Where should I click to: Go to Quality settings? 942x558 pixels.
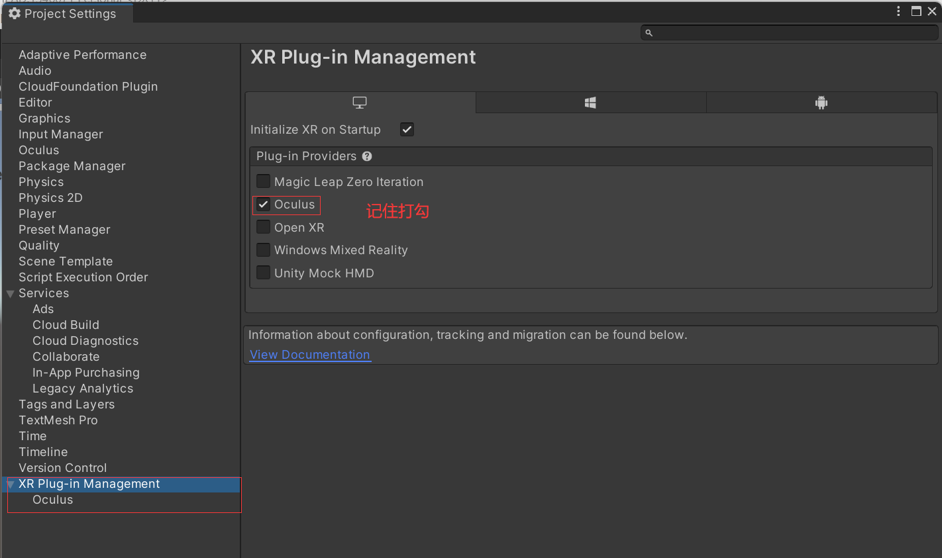39,246
